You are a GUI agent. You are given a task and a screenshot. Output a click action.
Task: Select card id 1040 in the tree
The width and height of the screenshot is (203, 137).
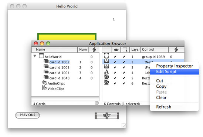60,78
